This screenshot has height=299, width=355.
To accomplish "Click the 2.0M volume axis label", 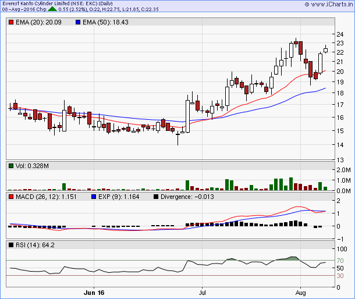I will pyautogui.click(x=344, y=170).
